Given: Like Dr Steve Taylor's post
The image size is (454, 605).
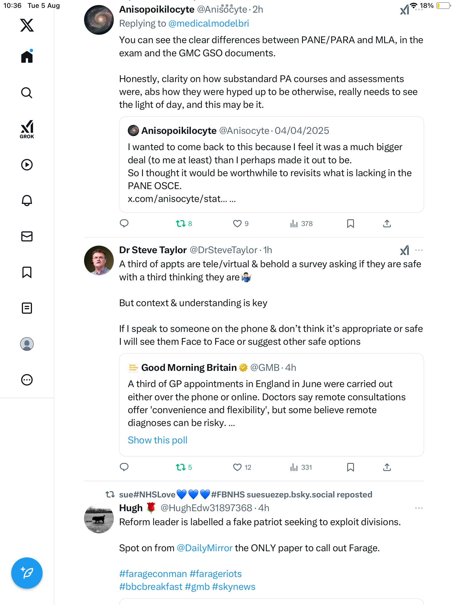Looking at the screenshot, I should (237, 467).
